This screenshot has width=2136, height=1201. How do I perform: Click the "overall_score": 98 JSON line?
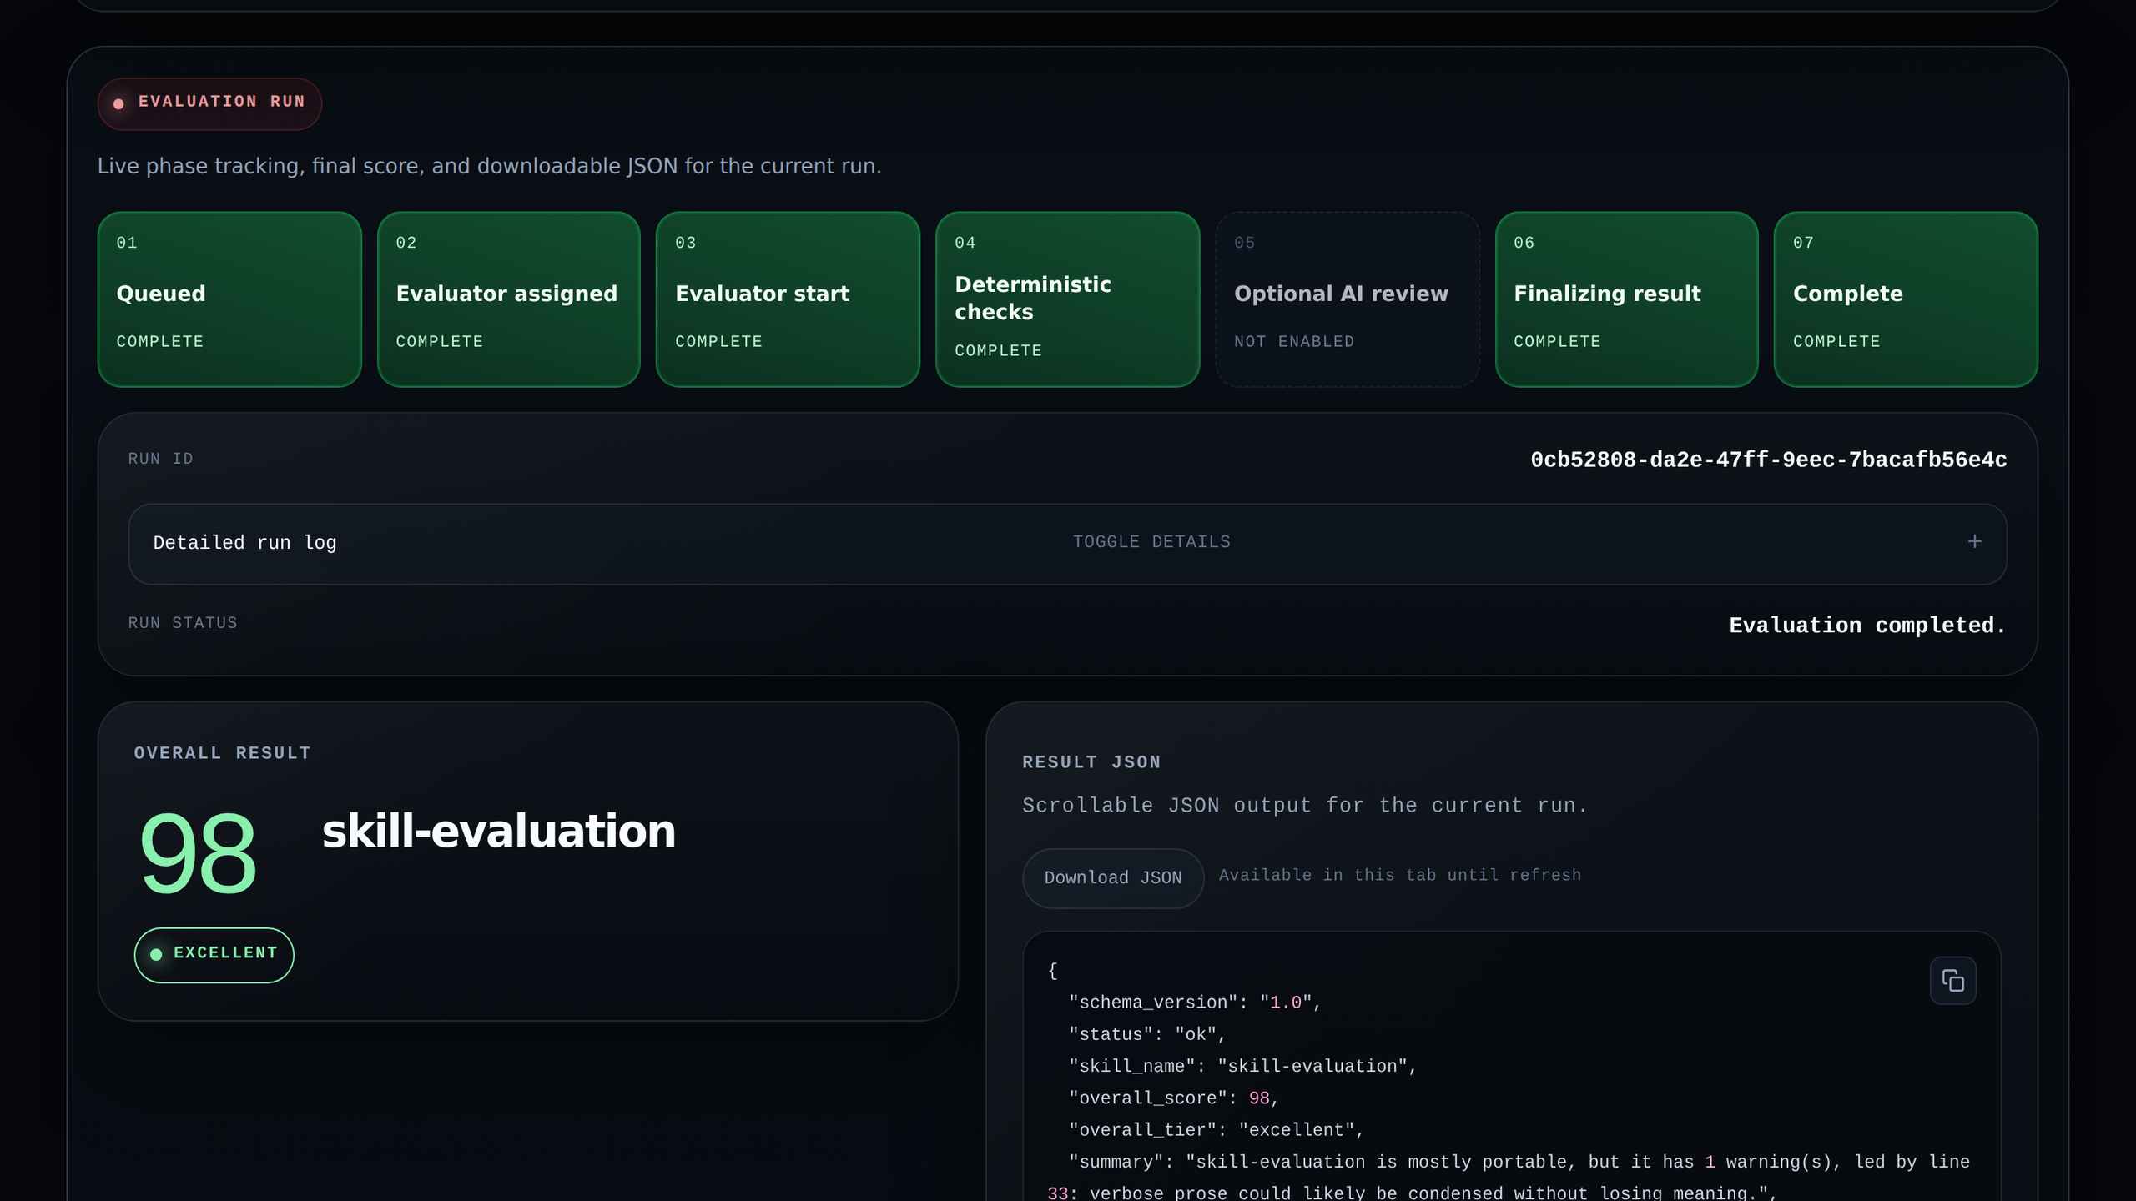pyautogui.click(x=1174, y=1098)
